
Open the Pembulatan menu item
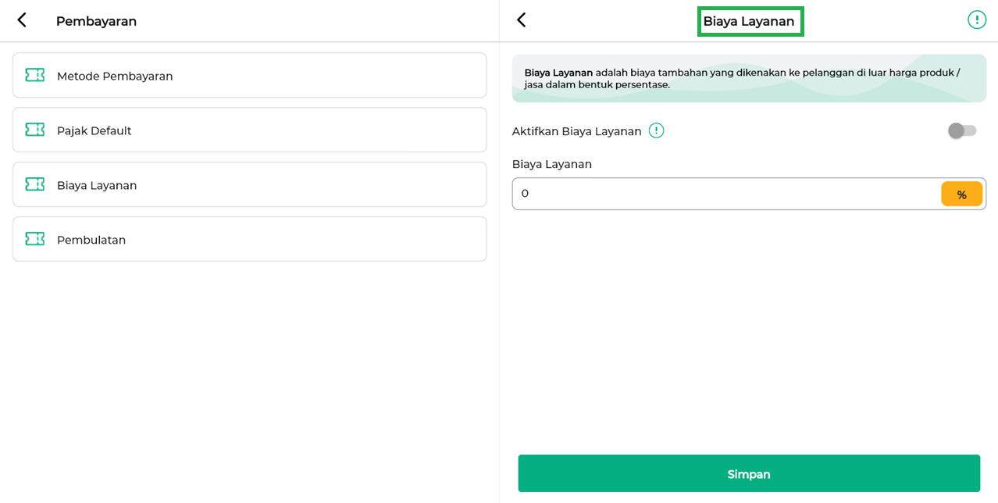(250, 240)
